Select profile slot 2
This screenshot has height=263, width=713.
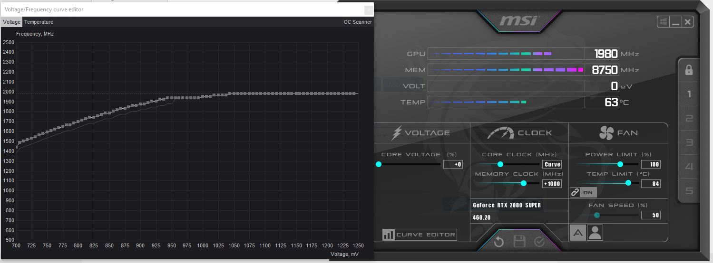click(x=689, y=118)
